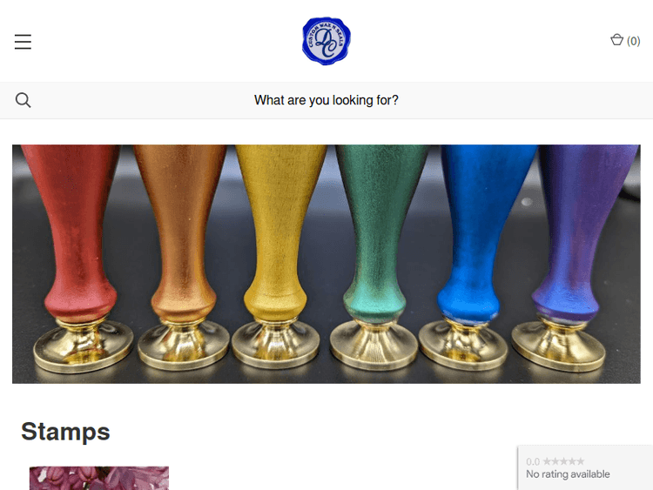
Task: Click the magnifying glass search icon
Action: tap(23, 100)
